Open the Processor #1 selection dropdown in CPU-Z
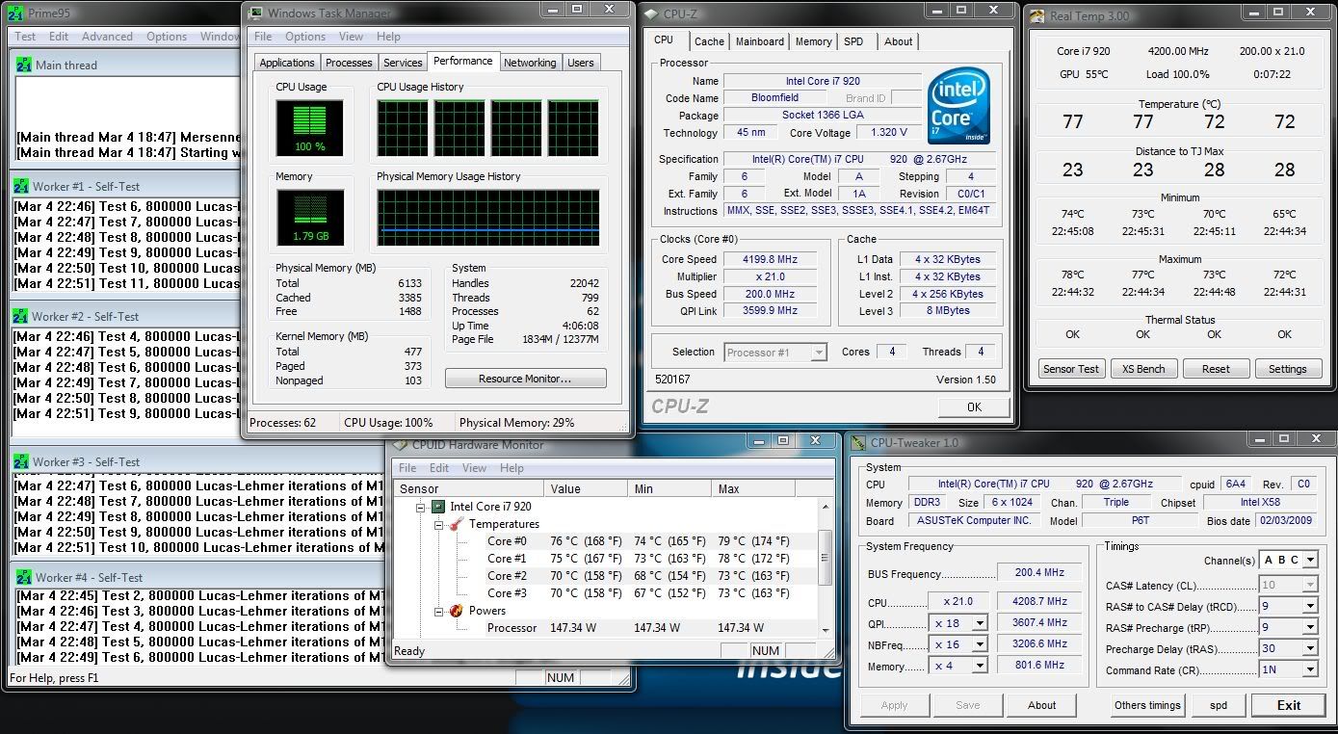The width and height of the screenshot is (1338, 734). click(x=819, y=353)
